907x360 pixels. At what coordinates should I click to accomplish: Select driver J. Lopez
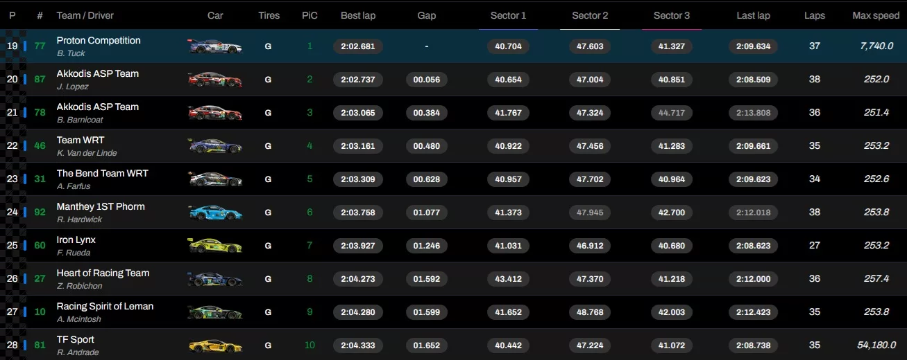click(72, 87)
